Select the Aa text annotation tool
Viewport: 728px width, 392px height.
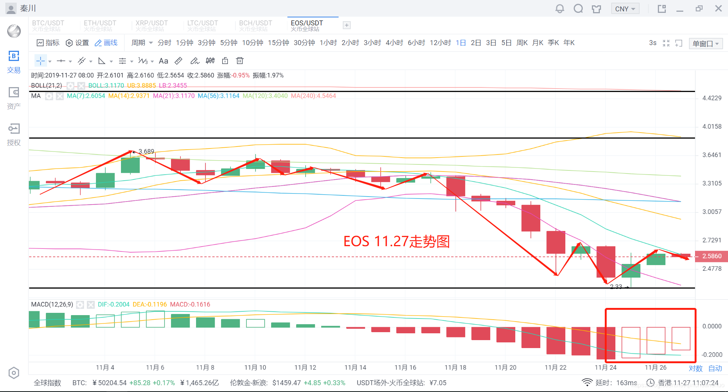click(x=163, y=61)
